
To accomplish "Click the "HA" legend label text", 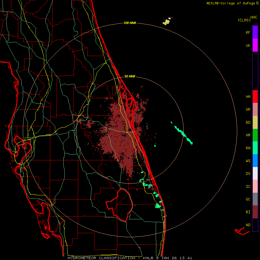I will click(x=248, y=97).
